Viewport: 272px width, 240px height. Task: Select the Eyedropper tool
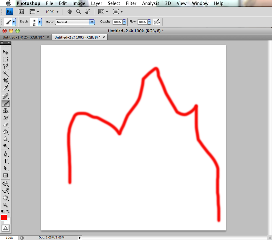point(5,88)
